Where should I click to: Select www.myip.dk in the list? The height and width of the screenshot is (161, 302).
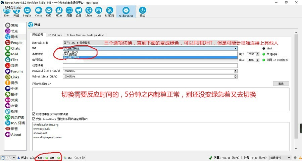[42, 129]
